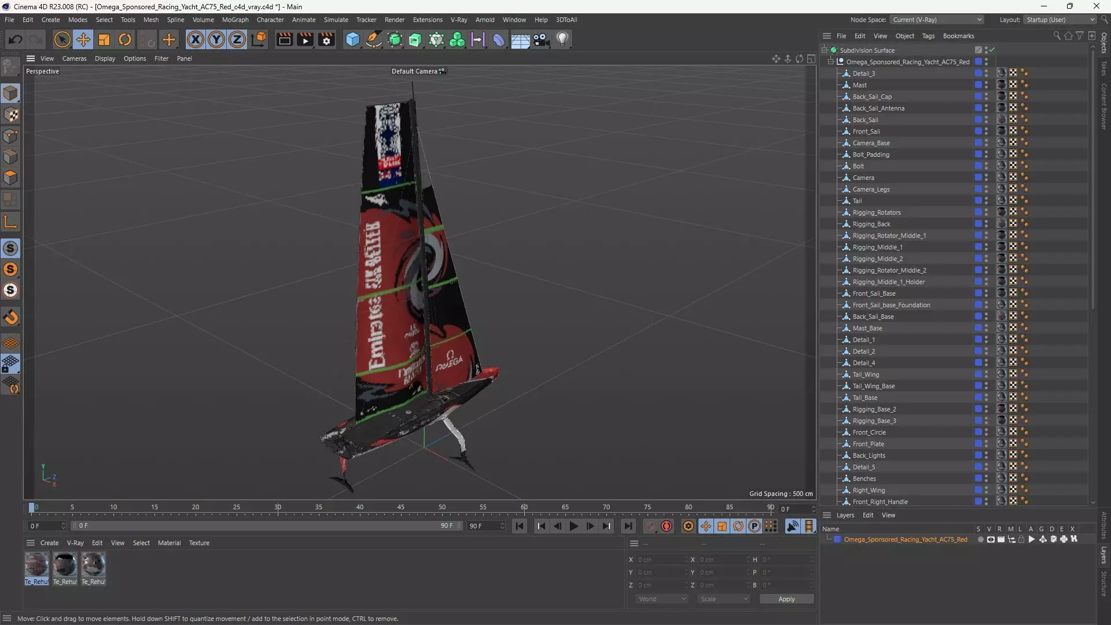The height and width of the screenshot is (625, 1111).
Task: Add an Extrude generator object
Action: click(415, 39)
